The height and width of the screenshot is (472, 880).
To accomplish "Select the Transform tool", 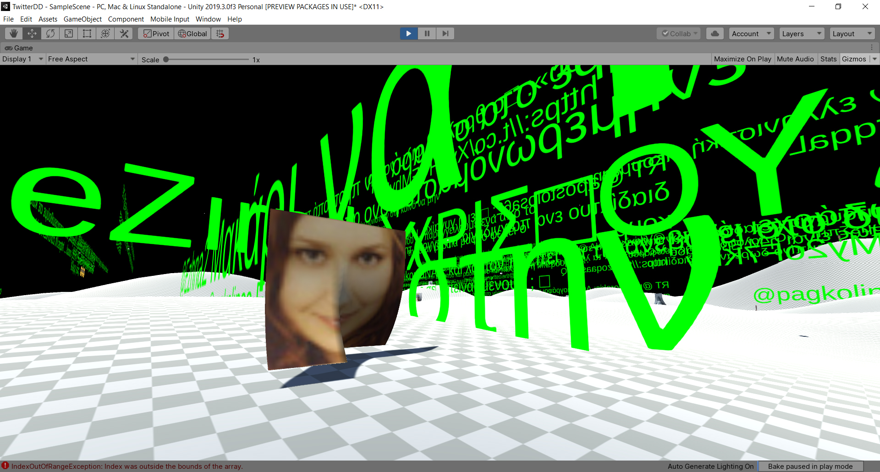I will (105, 33).
